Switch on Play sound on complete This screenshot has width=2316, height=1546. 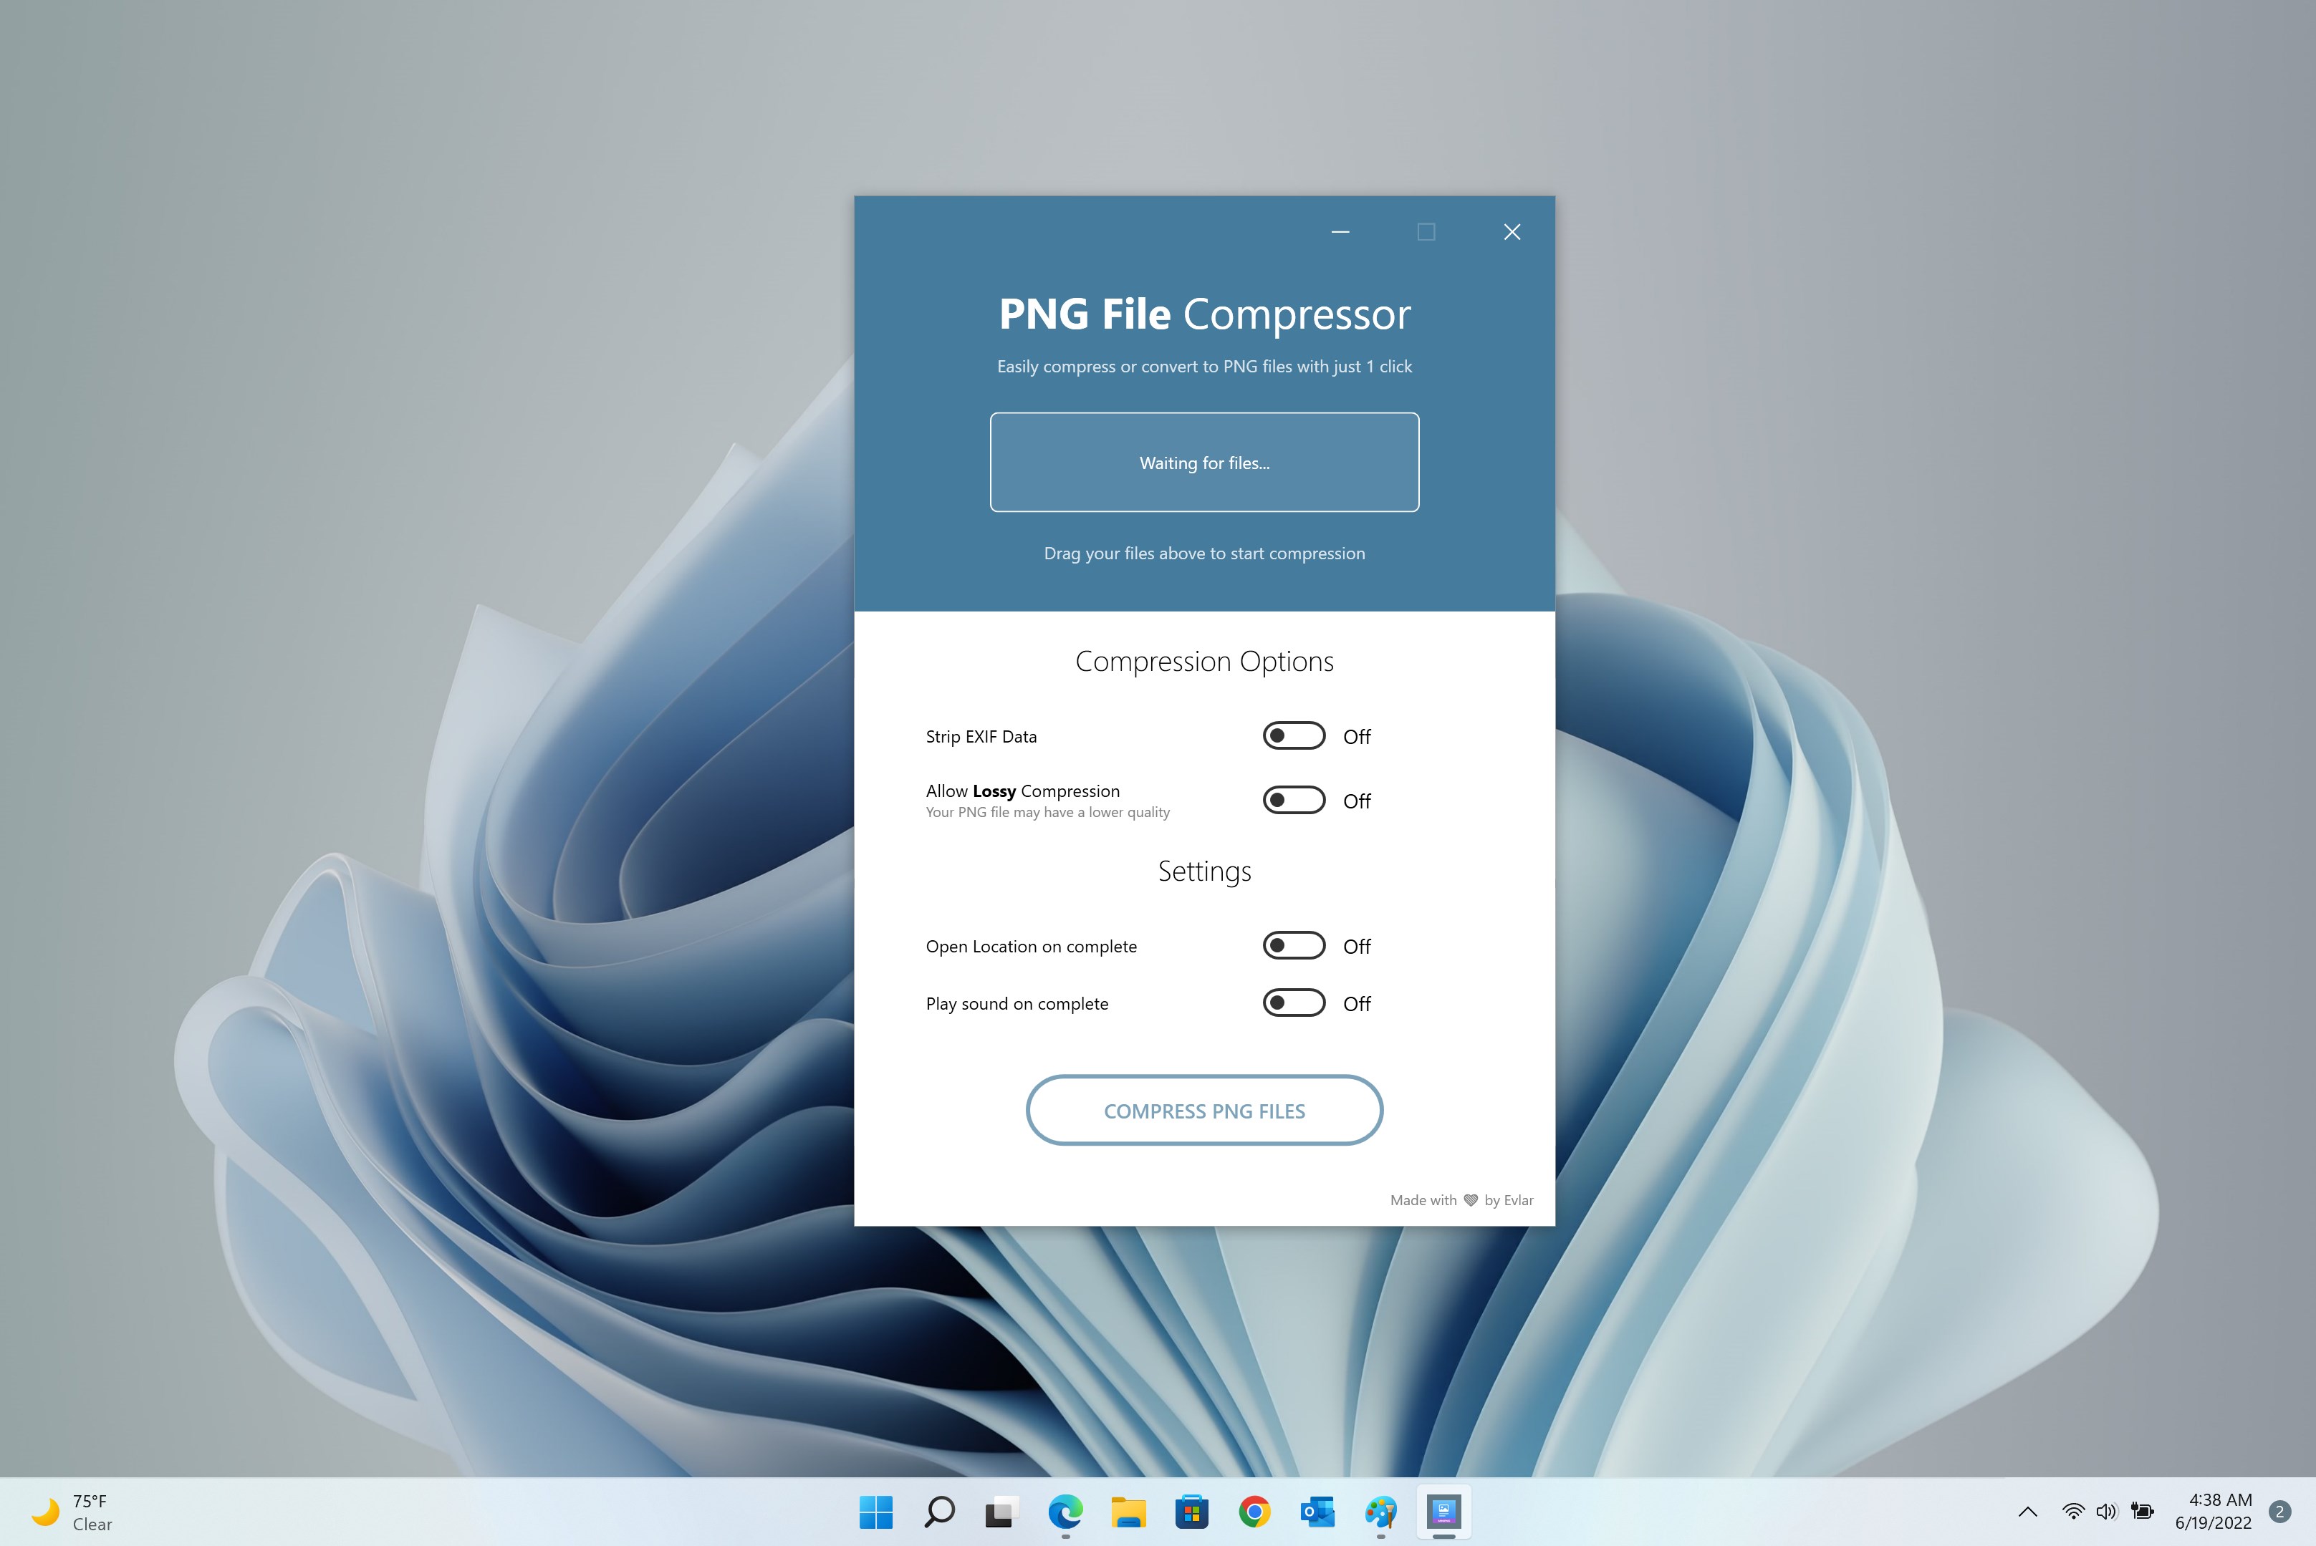[x=1293, y=1003]
